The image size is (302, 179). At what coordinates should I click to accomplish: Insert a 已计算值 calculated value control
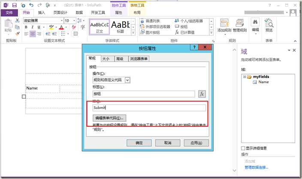click(x=185, y=32)
